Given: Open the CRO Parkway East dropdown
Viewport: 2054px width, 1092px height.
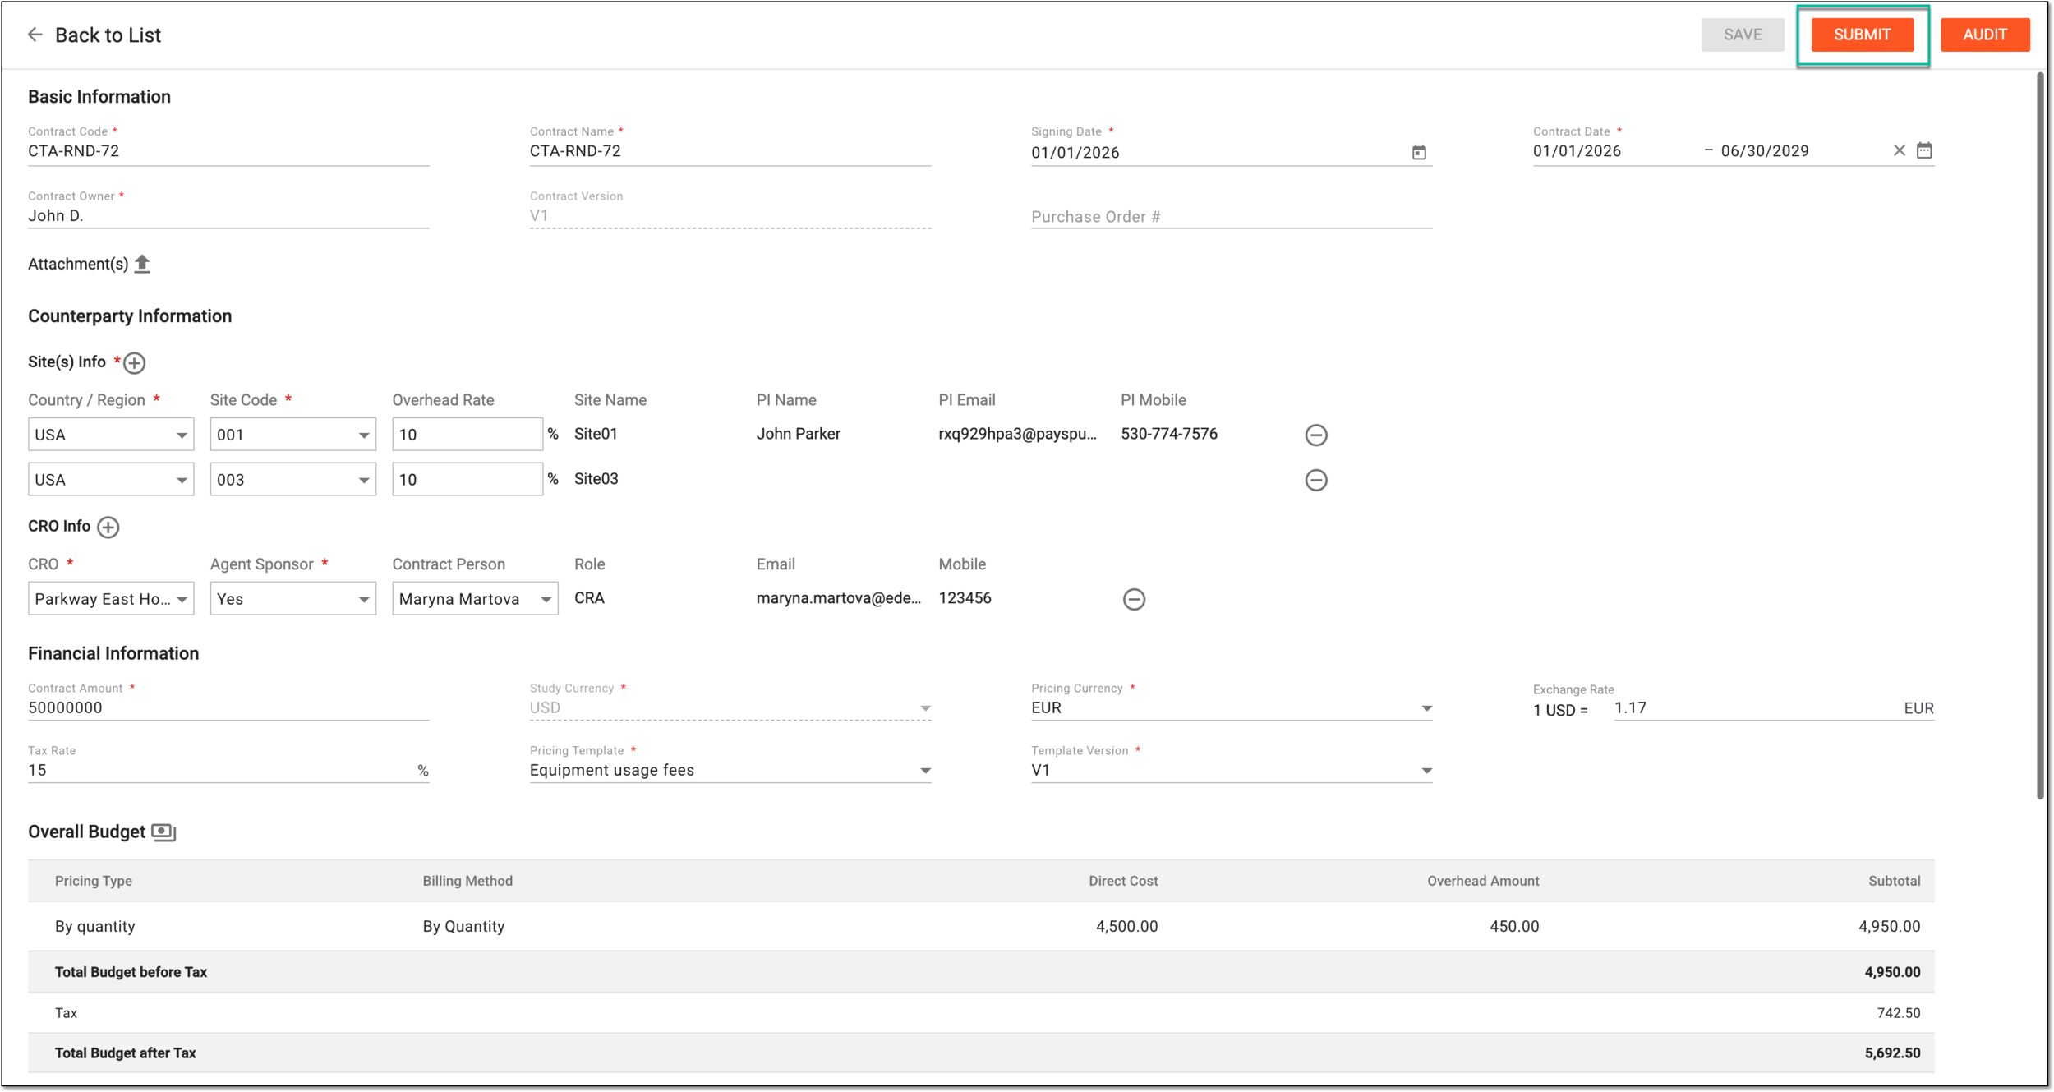Looking at the screenshot, I should pos(111,599).
